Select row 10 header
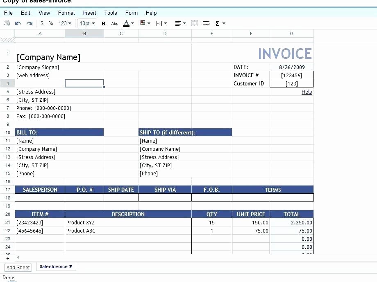 (x=8, y=132)
